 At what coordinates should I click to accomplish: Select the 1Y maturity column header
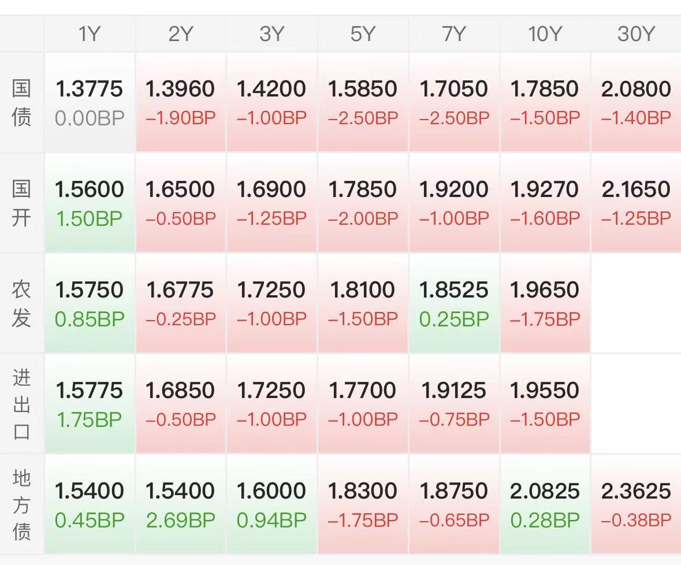tap(90, 34)
